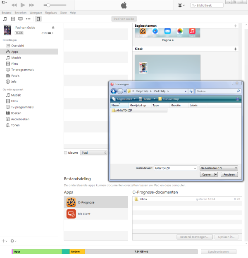Open the Weergave menu
Viewport: 248px width, 258px height.
(x=36, y=13)
